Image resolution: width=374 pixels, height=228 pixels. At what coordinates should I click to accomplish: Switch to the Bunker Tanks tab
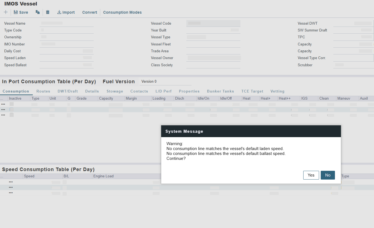[220, 91]
